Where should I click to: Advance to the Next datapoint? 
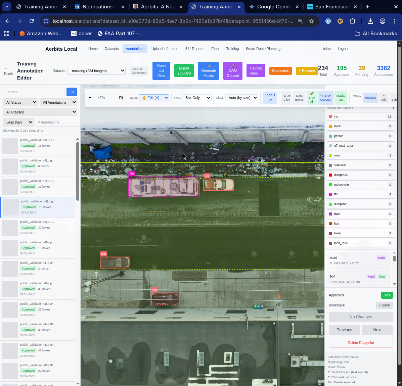tap(377, 330)
